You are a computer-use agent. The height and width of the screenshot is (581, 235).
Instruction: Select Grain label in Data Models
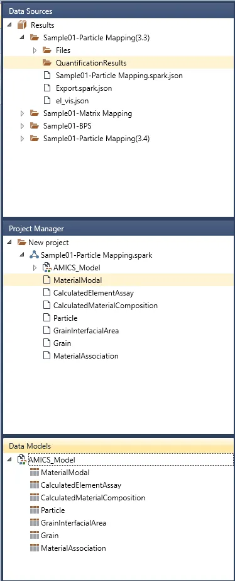tap(50, 536)
